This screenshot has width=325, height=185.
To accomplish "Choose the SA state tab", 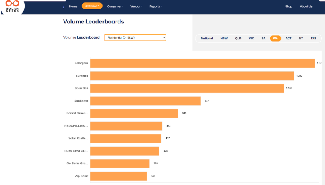I will 263,39.
